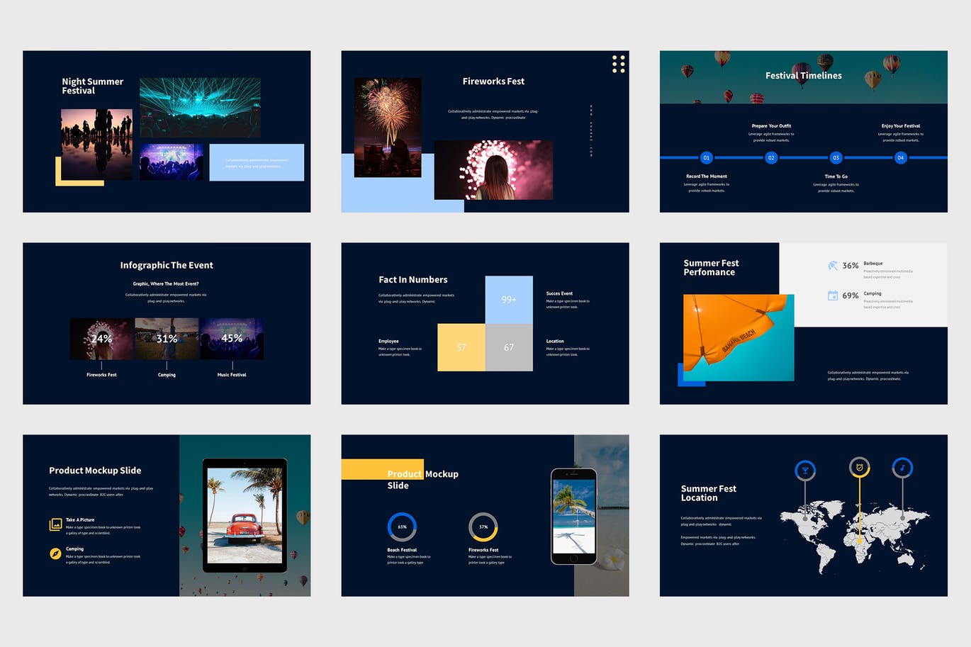971x647 pixels.
Task: Select timeline marker 04 on Festival Timelines
Action: pyautogui.click(x=900, y=157)
